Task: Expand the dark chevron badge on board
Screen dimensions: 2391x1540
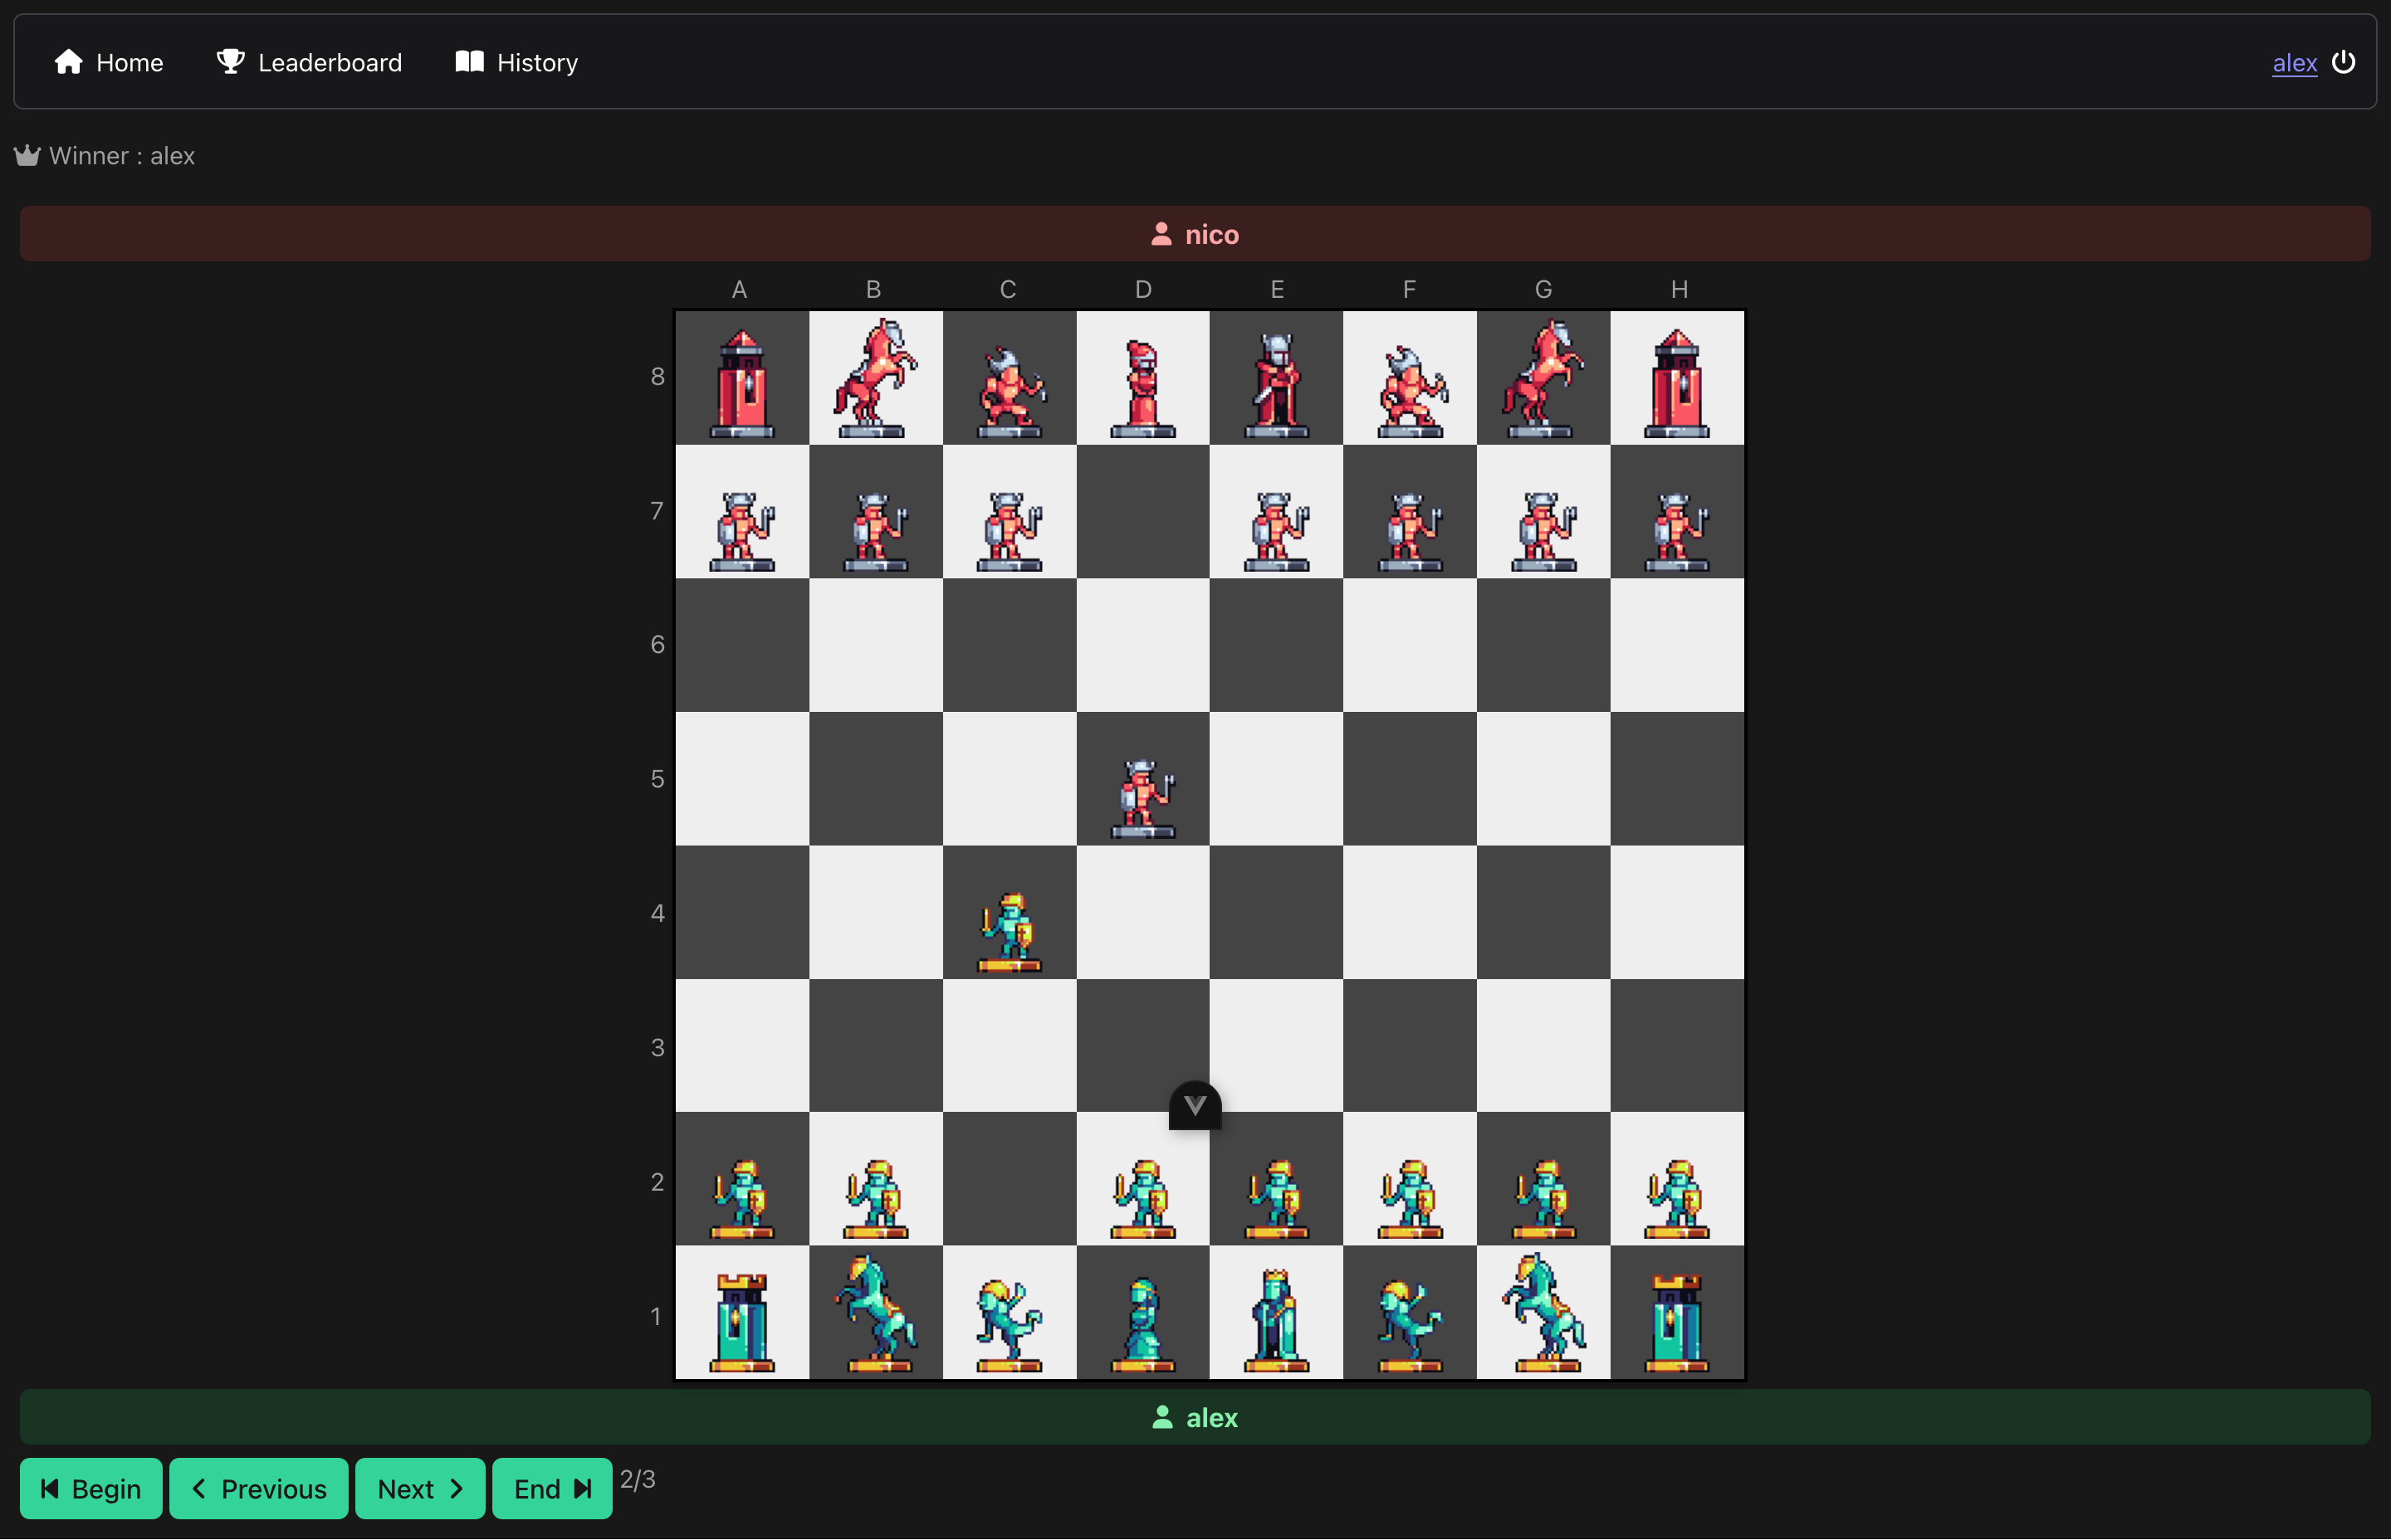Action: 1195,1105
